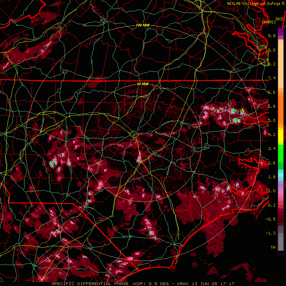Screen dimensions: 286x286
Task: Click the 4.2 value on color scale
Action: pos(272,135)
